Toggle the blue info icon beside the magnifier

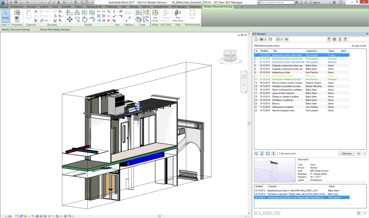262,154
